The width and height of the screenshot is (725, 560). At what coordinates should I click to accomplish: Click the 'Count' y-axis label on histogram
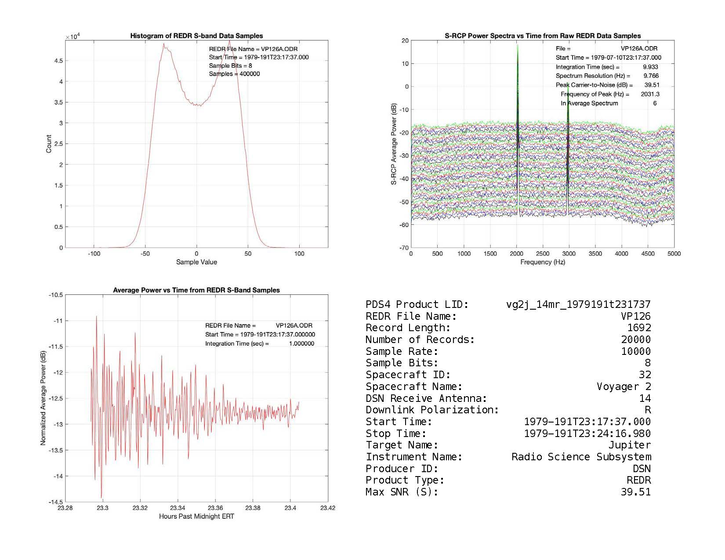point(49,144)
